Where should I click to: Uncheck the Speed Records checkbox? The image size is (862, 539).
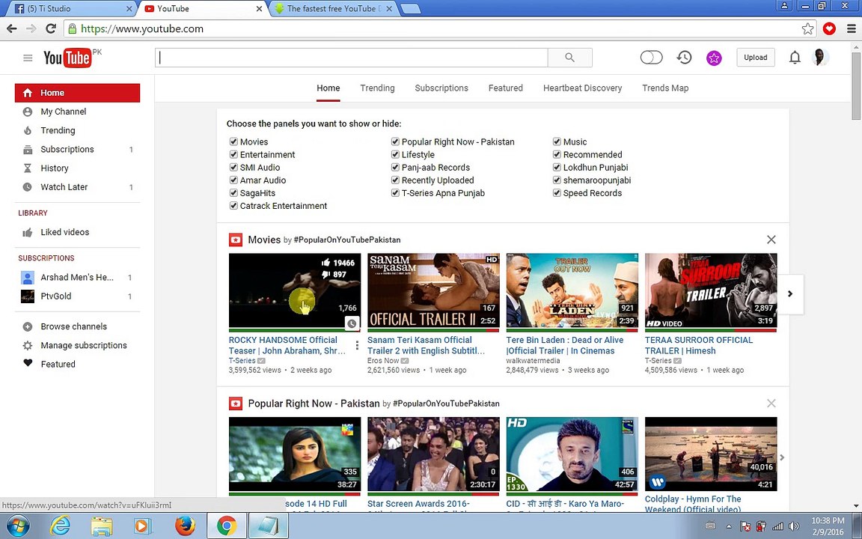click(557, 193)
